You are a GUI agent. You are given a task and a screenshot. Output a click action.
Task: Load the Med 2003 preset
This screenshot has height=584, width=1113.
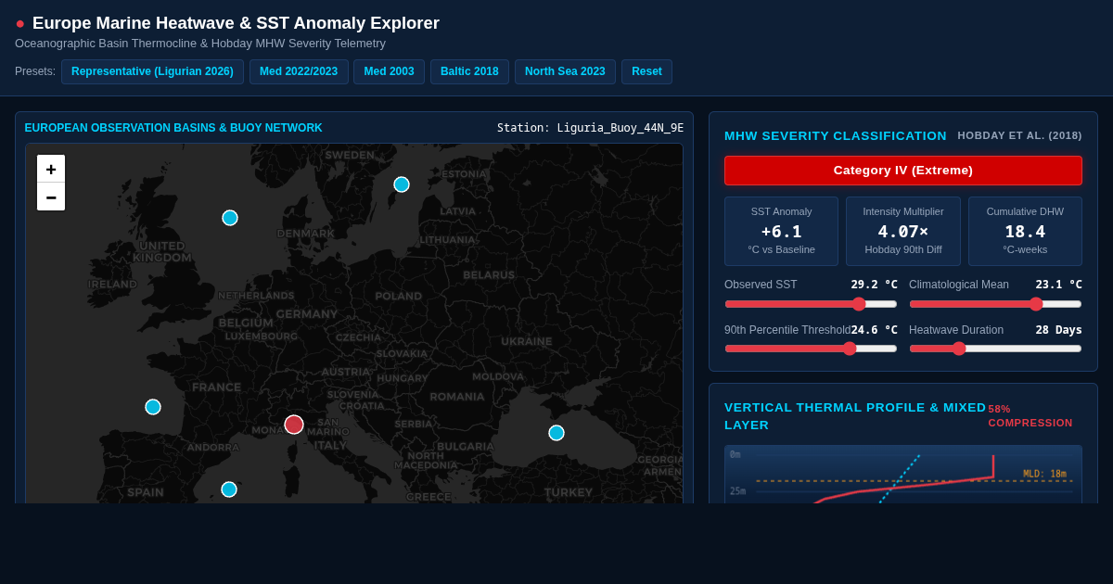389,71
